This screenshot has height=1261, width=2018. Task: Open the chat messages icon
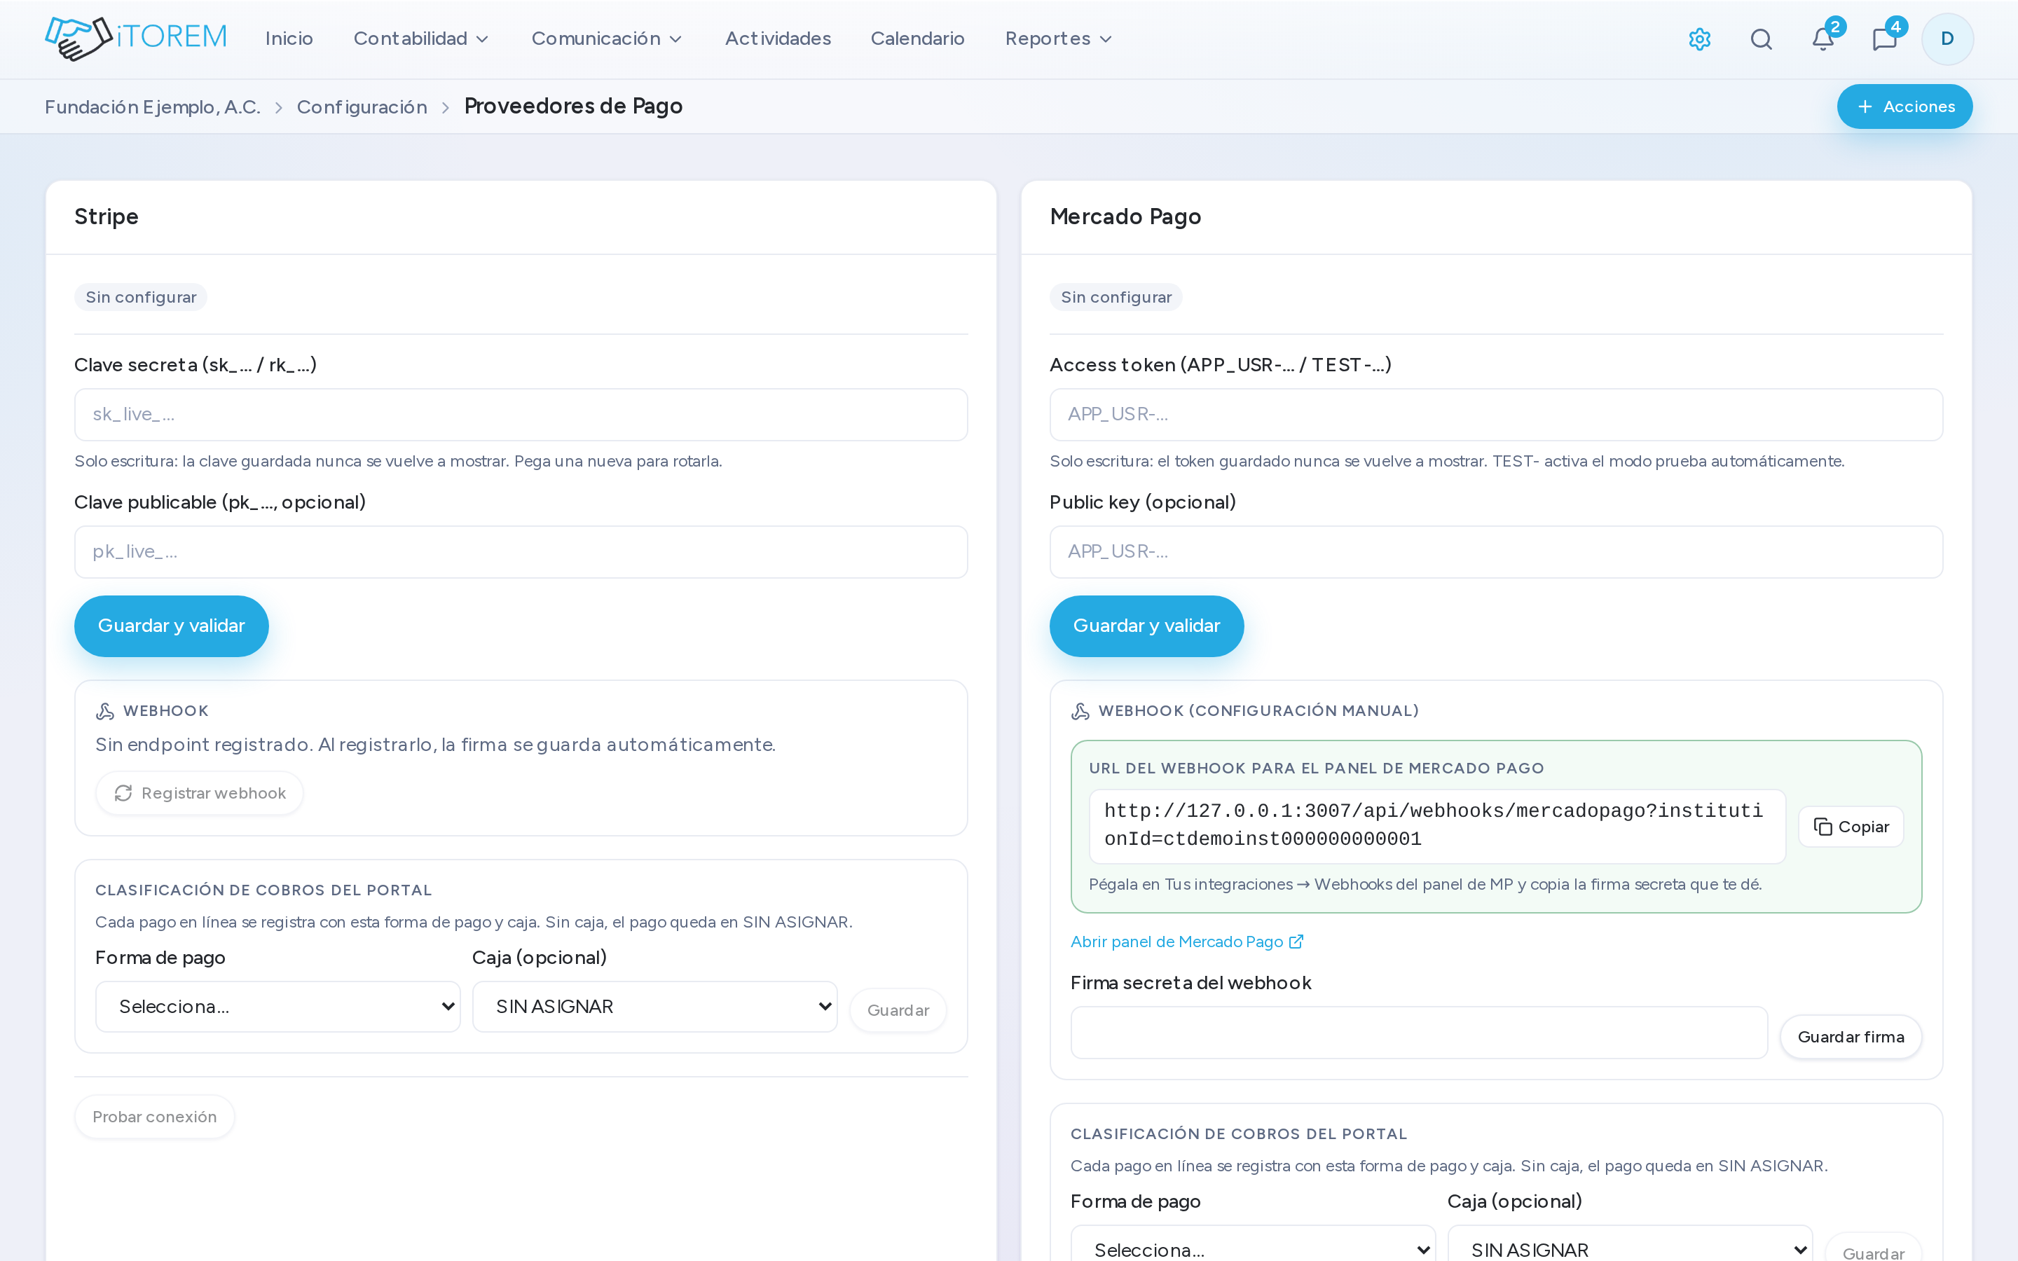point(1885,39)
